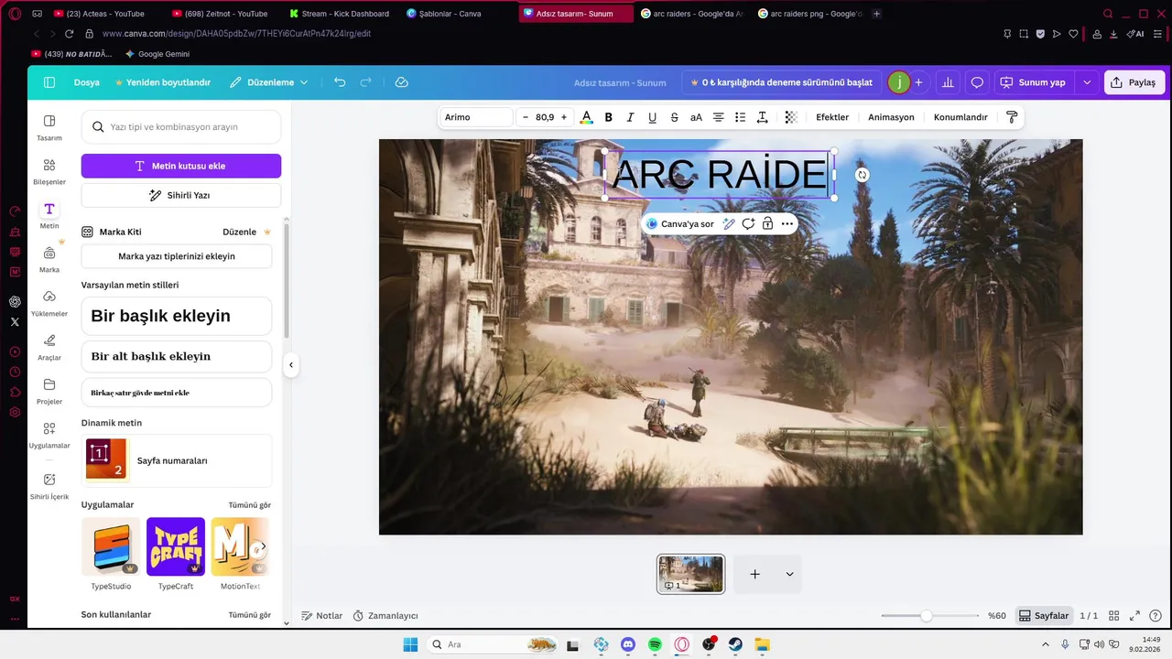Toggle the Sayfalar pages view
Image resolution: width=1172 pixels, height=659 pixels.
click(x=1044, y=616)
